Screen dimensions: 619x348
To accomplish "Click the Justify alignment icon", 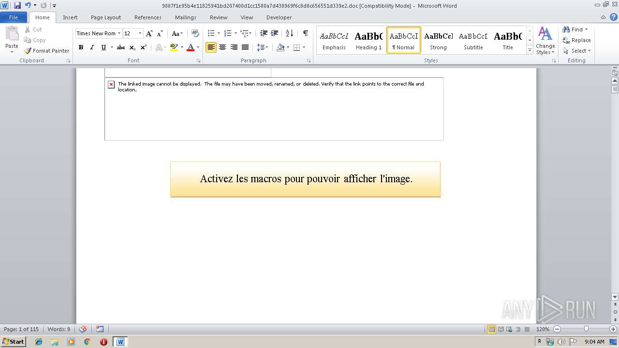I will tap(245, 47).
